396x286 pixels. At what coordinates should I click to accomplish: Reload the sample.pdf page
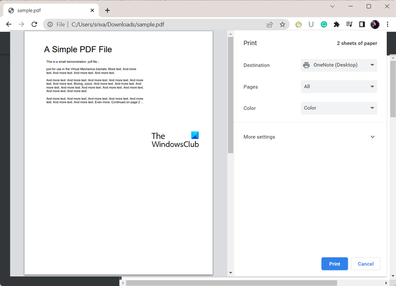[x=35, y=24]
